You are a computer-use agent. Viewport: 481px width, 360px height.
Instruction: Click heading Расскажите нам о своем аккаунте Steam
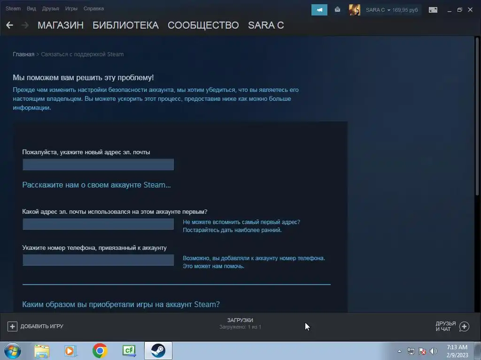(96, 185)
